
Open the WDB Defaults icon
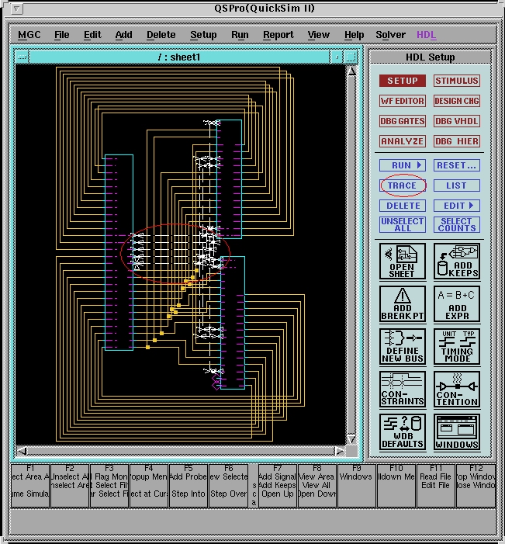pyautogui.click(x=402, y=431)
